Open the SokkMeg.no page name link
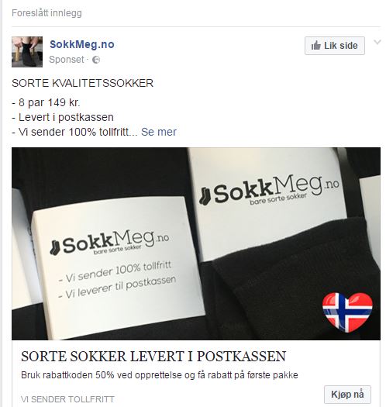The image size is (386, 407). pyautogui.click(x=82, y=44)
